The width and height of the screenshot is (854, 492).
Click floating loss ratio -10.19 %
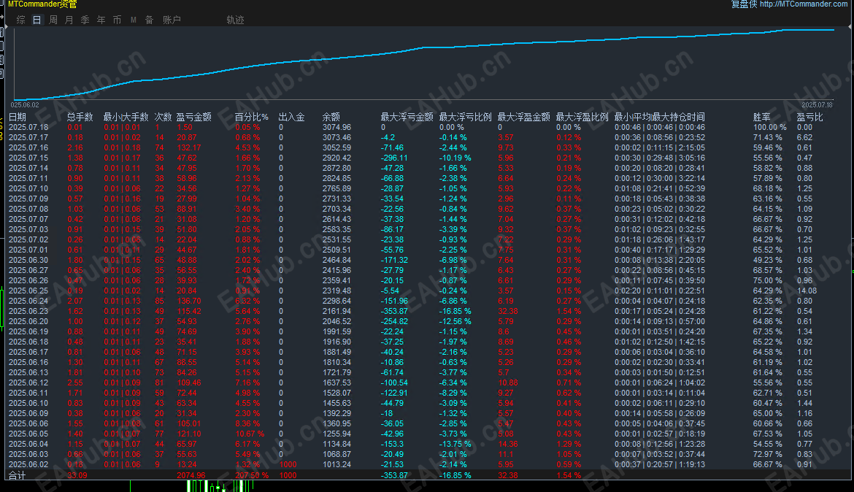[x=455, y=158]
